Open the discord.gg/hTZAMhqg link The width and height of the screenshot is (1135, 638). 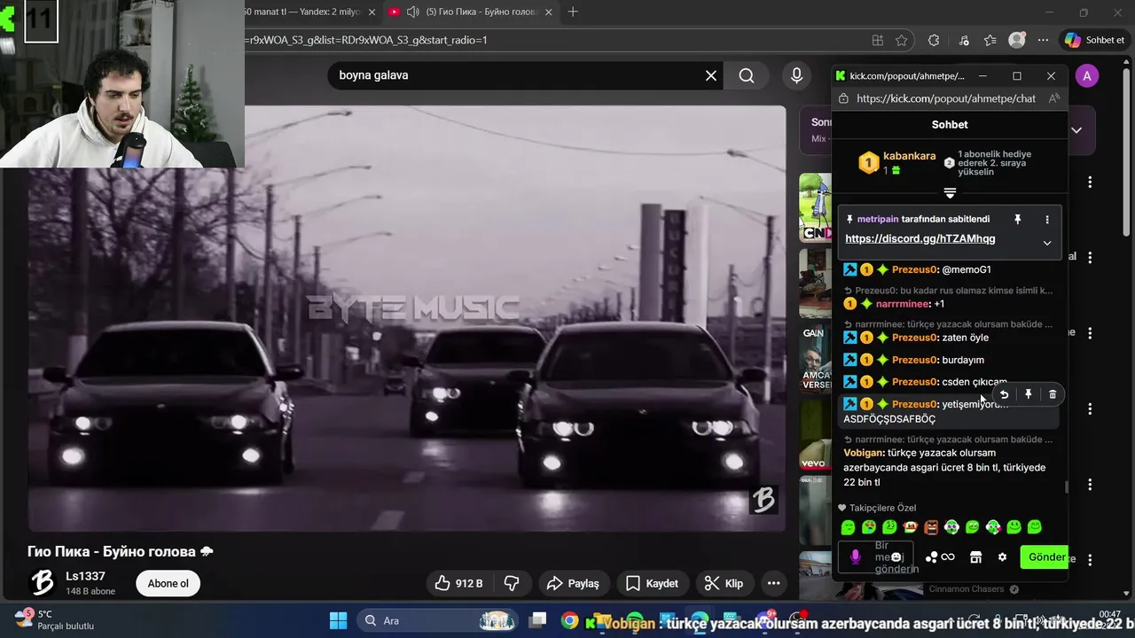coord(920,238)
